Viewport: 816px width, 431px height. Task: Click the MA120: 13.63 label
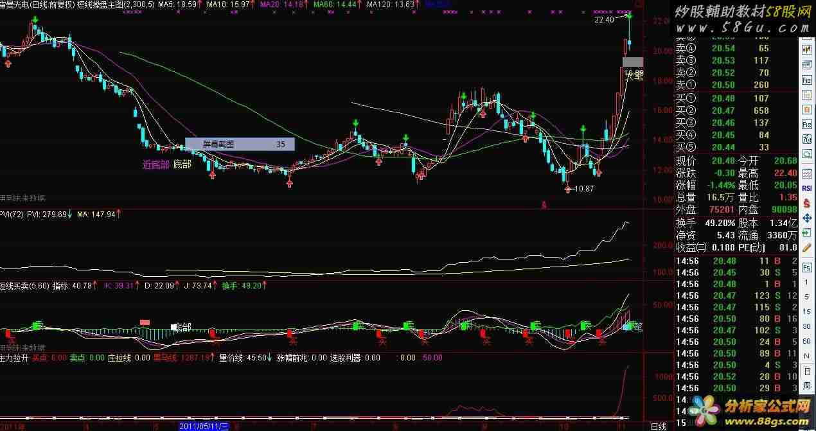392,4
